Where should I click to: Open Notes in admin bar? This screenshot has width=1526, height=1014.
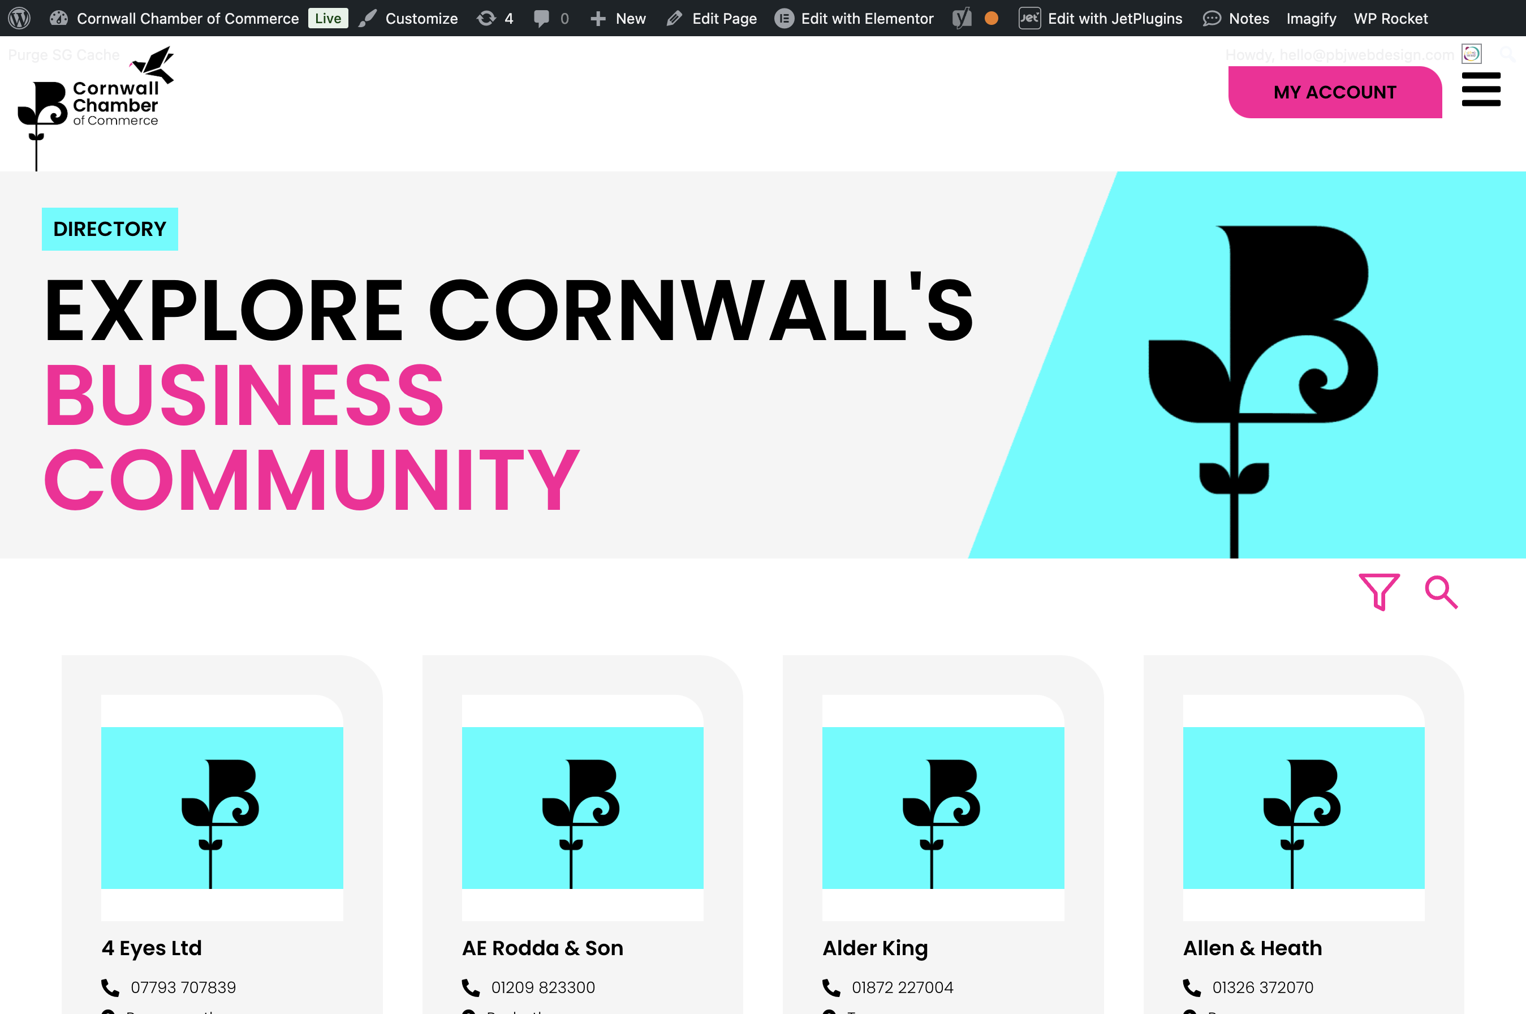point(1236,18)
